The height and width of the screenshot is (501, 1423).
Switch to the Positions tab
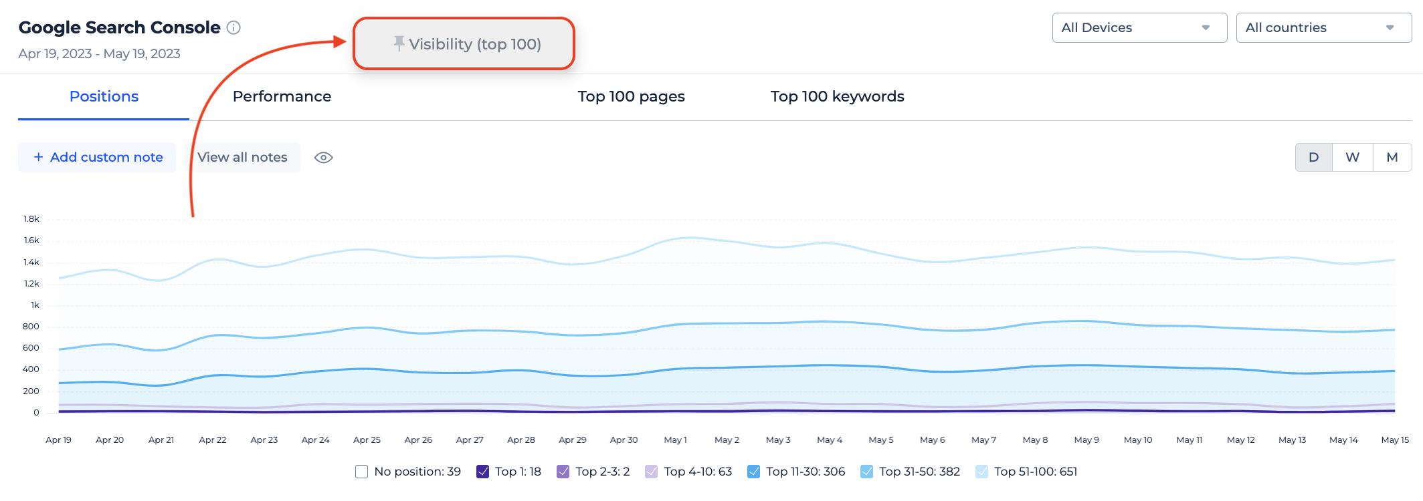[x=104, y=96]
